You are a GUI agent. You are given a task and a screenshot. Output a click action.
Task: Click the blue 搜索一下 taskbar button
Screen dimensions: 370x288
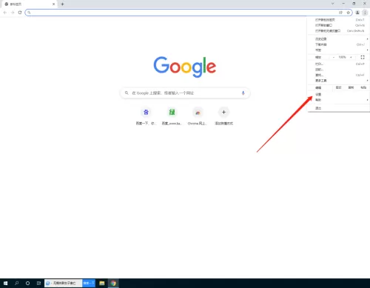tap(89, 283)
